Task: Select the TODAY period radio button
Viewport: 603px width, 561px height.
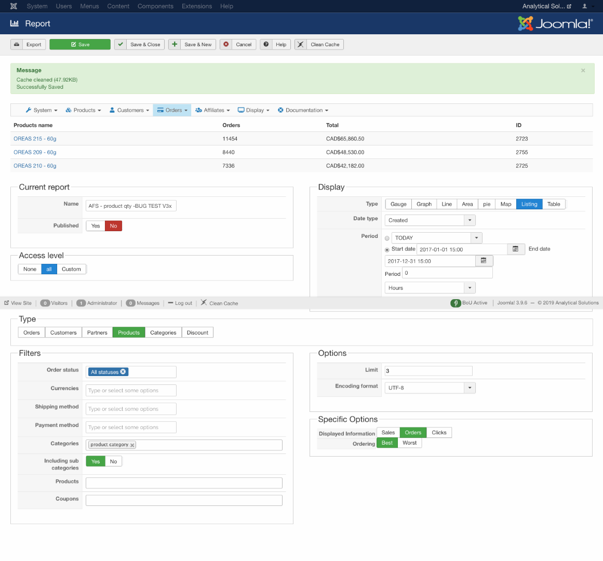Action: [x=387, y=238]
